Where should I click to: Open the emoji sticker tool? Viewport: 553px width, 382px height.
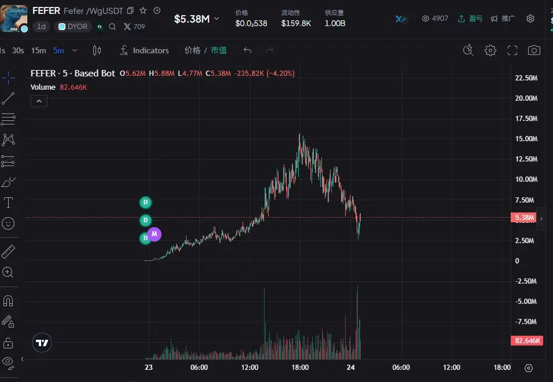(8, 223)
